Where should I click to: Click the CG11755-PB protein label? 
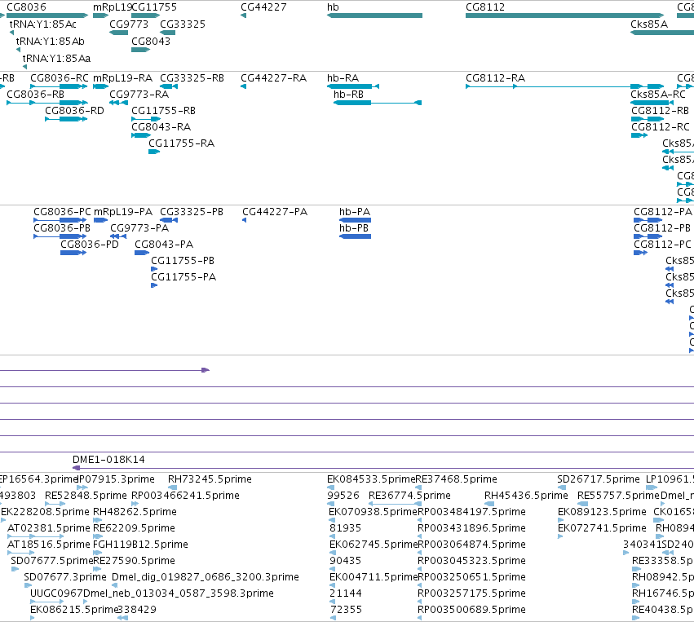click(x=183, y=261)
